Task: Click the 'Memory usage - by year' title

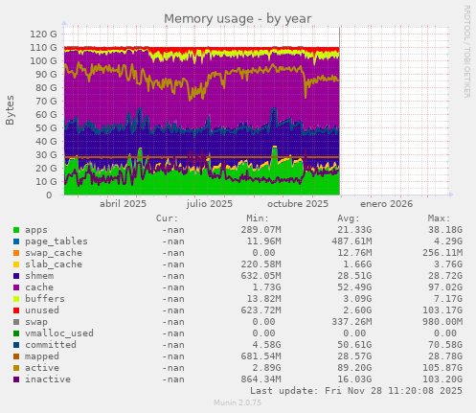Action: point(238,19)
